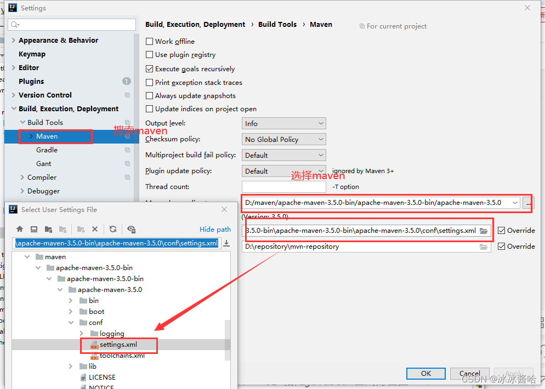Open the Checksum policy dropdown
The image size is (545, 389).
[x=283, y=139]
